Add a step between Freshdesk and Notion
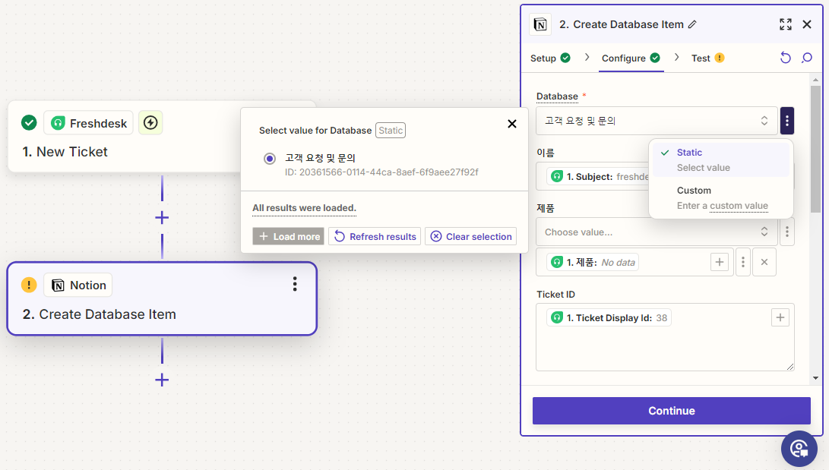 pyautogui.click(x=162, y=218)
